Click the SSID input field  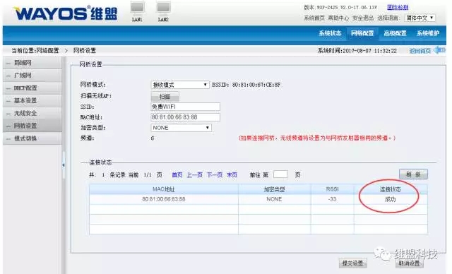pyautogui.click(x=185, y=107)
